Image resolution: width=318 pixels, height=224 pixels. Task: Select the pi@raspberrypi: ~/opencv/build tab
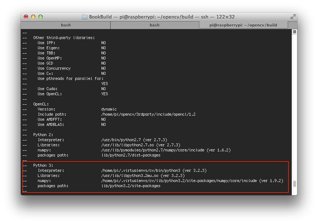point(243,25)
